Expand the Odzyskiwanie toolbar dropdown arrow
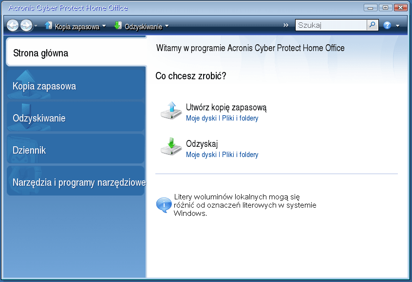The image size is (412, 282). click(167, 26)
